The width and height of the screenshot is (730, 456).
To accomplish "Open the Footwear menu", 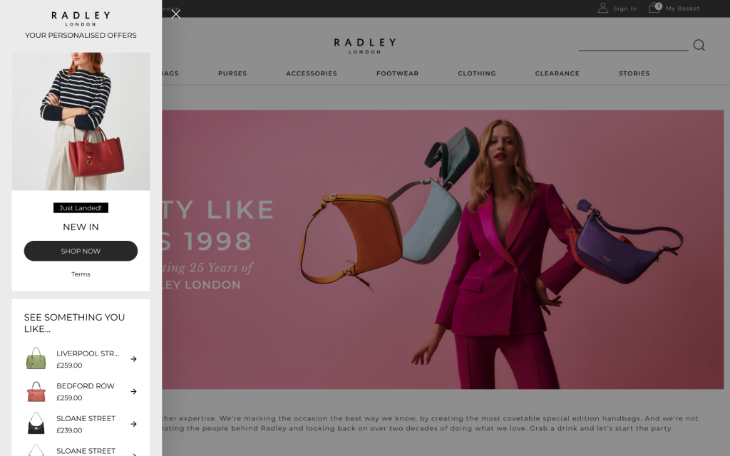I will tap(397, 73).
